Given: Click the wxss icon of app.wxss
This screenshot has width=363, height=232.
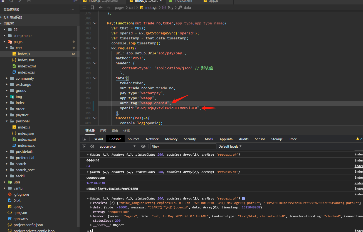Looking at the screenshot, I should click(x=10, y=219).
